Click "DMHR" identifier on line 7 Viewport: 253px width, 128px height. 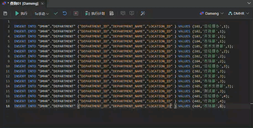pyautogui.click(x=44, y=51)
